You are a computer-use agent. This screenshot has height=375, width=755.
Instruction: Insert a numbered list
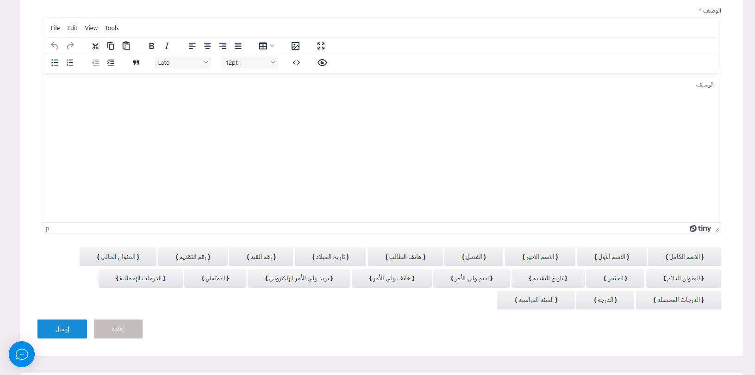tap(70, 62)
